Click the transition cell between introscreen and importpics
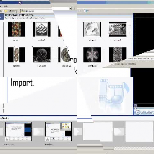 [38, 132]
